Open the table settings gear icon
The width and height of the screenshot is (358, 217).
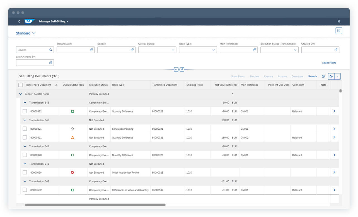323,76
